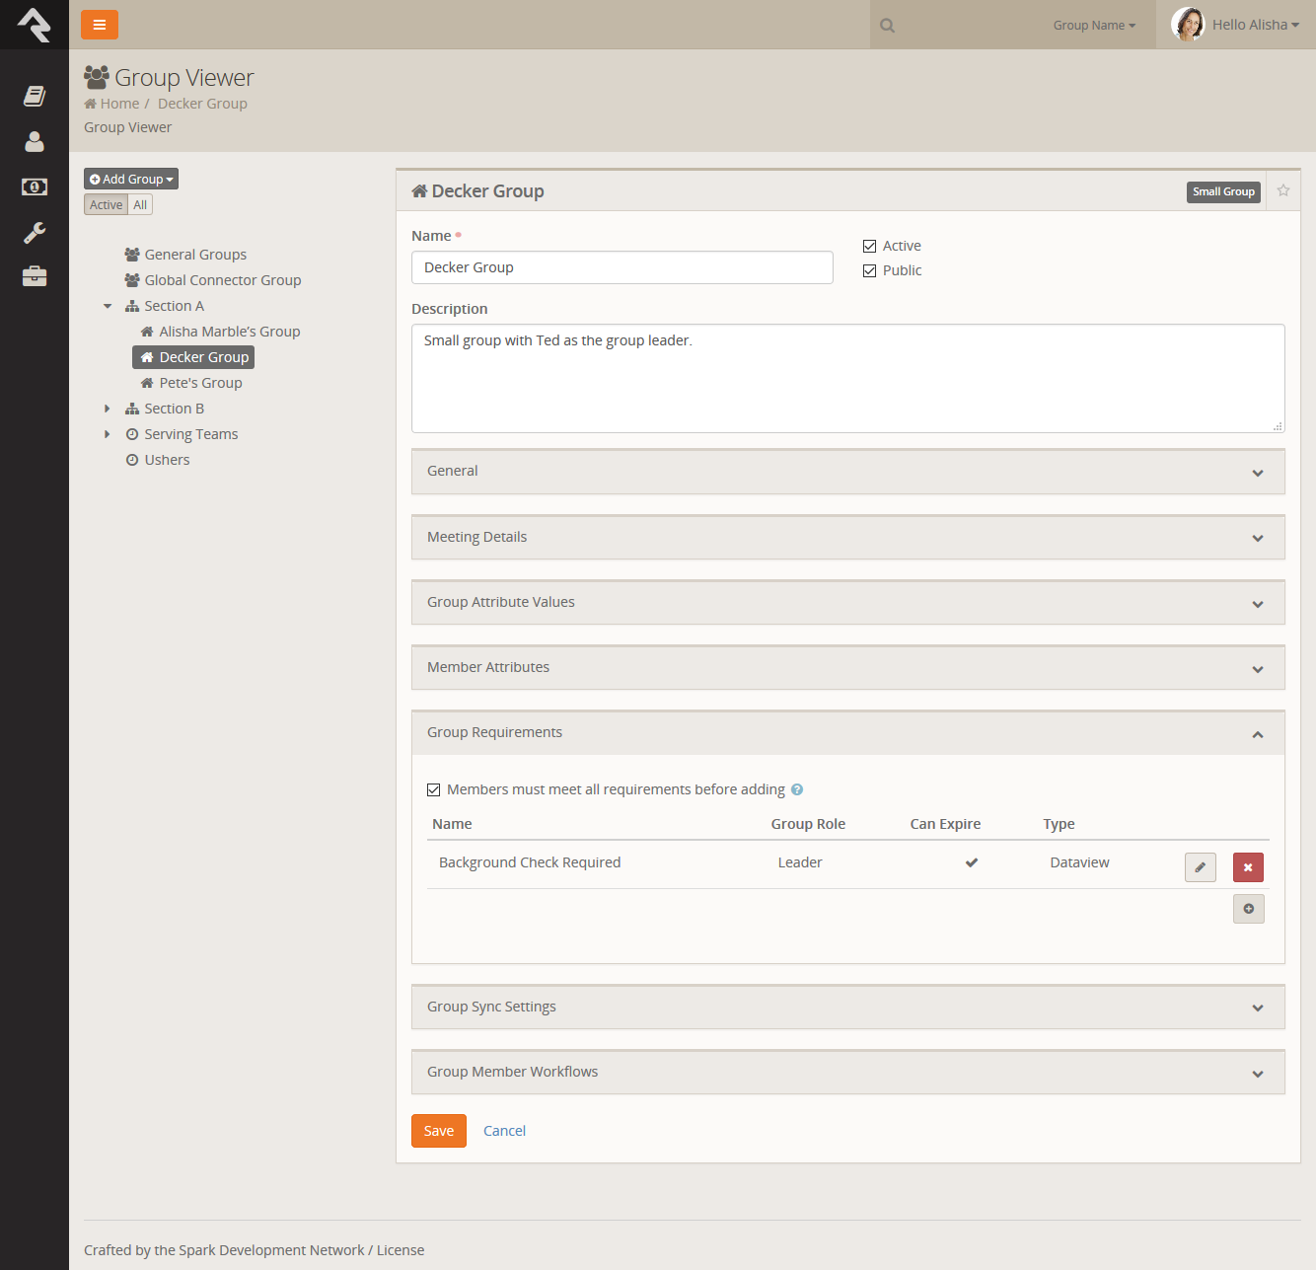Toggle members must meet all requirements checkbox
The width and height of the screenshot is (1316, 1270).
click(x=434, y=789)
